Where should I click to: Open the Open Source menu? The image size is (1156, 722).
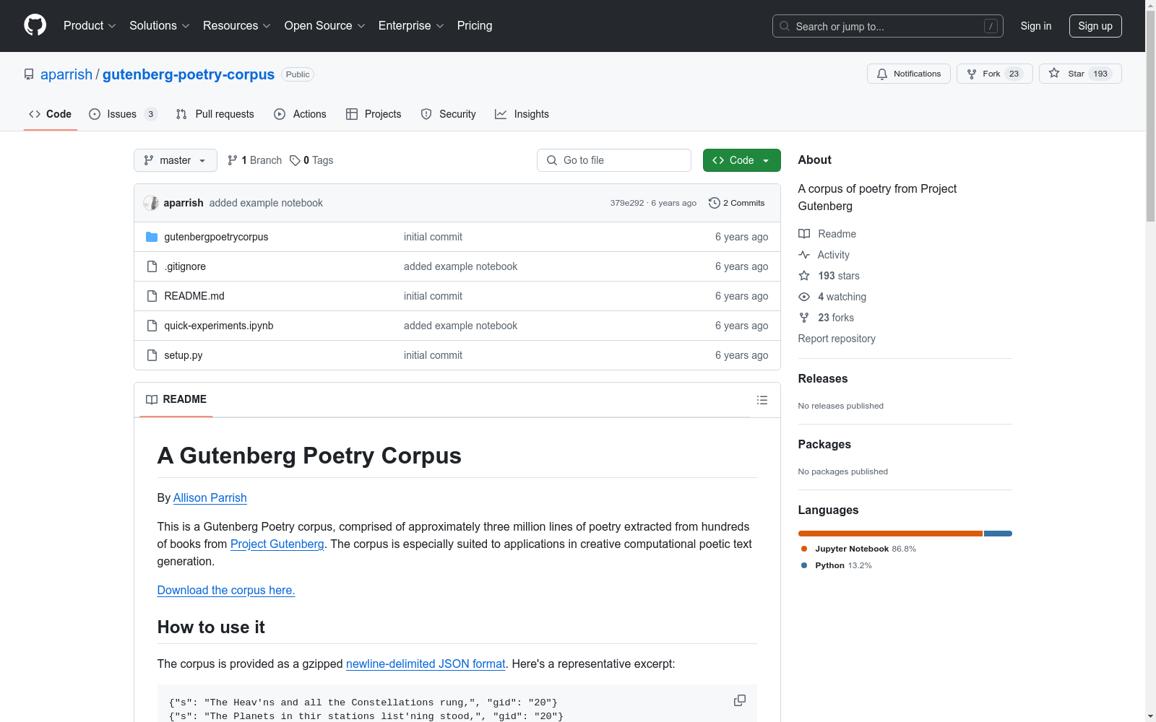[x=324, y=25]
